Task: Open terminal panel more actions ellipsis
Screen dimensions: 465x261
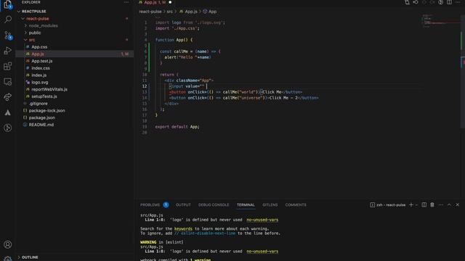Action: click(x=441, y=204)
